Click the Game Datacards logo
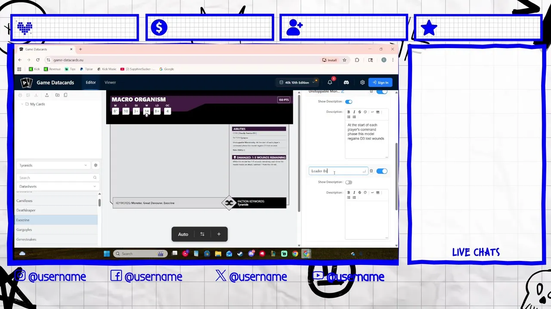 pos(26,82)
